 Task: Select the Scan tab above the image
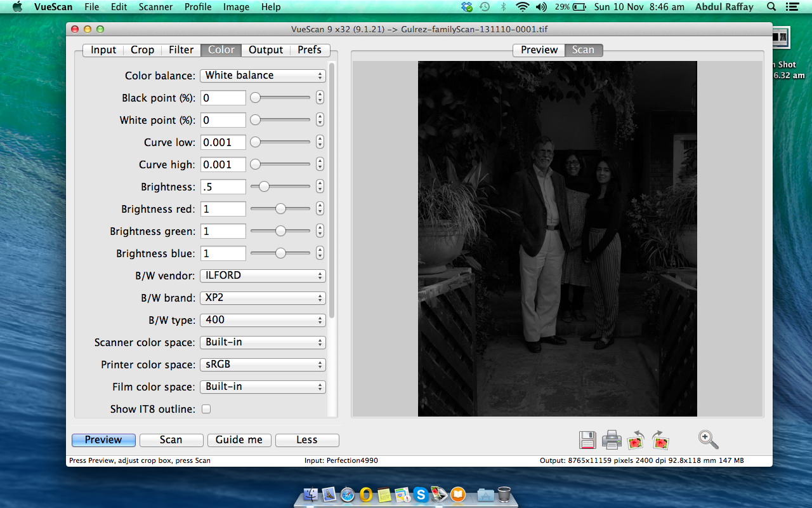tap(584, 50)
